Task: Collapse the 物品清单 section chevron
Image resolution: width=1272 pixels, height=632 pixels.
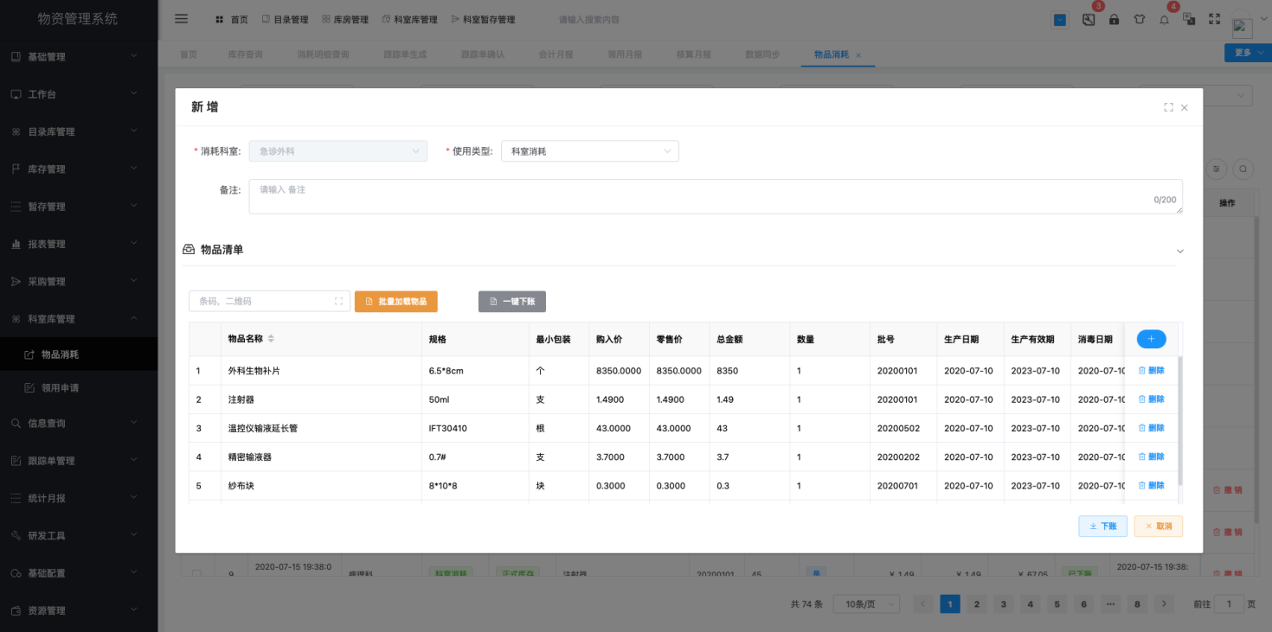Action: 1179,251
